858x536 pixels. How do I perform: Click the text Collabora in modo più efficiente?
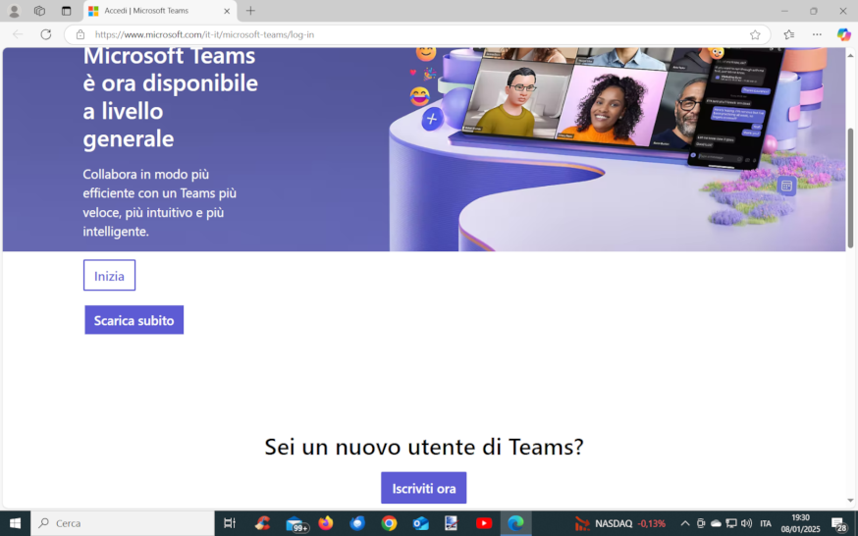pyautogui.click(x=159, y=202)
